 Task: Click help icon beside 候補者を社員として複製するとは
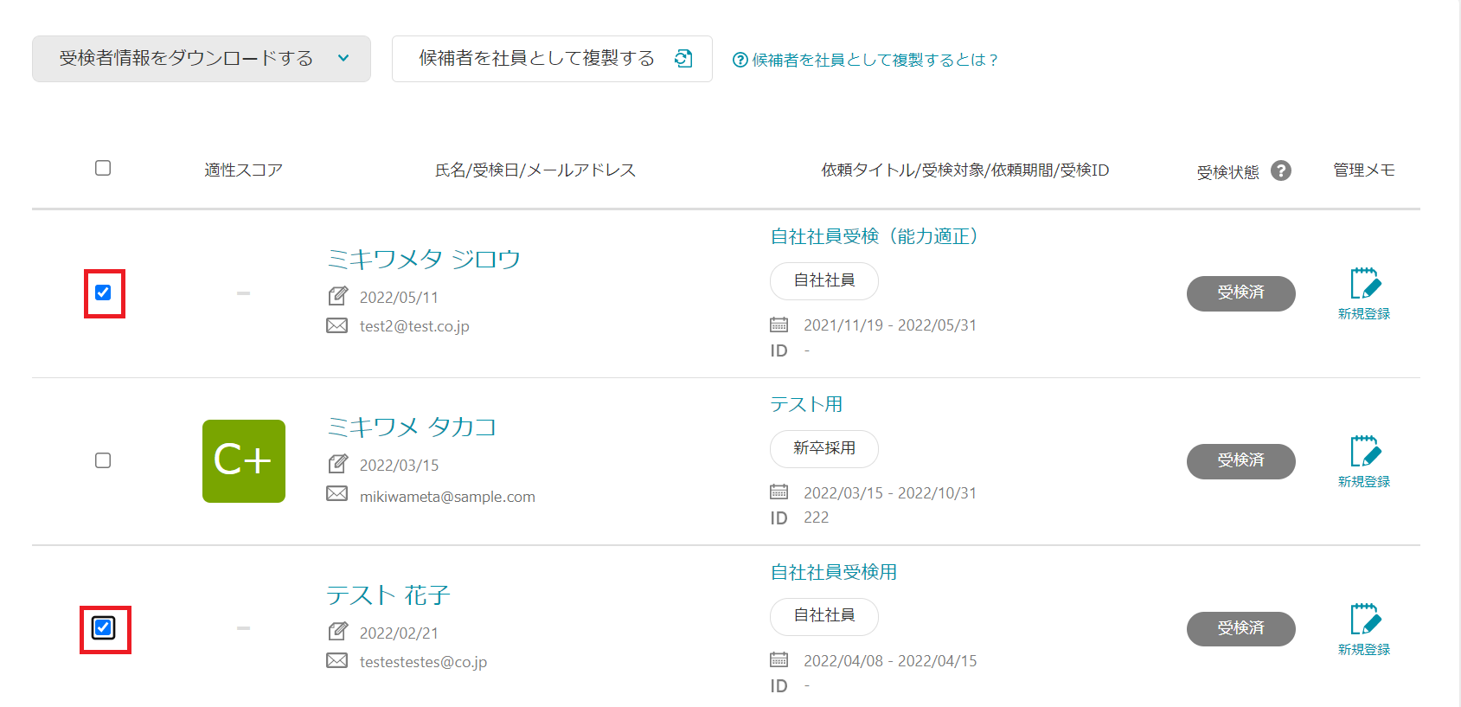(x=740, y=60)
